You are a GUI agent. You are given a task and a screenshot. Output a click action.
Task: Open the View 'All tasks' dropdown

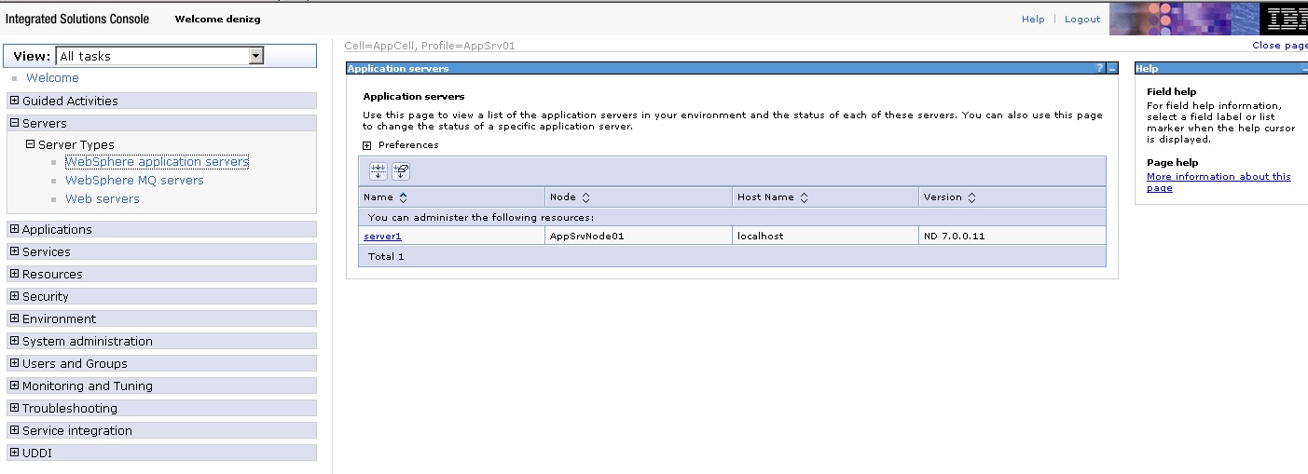[x=255, y=56]
